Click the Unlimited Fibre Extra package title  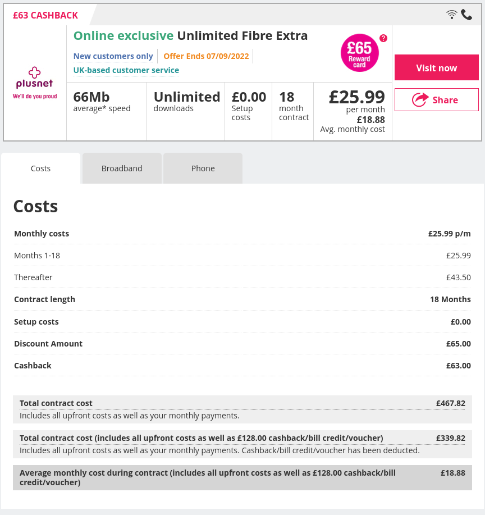[x=242, y=36]
